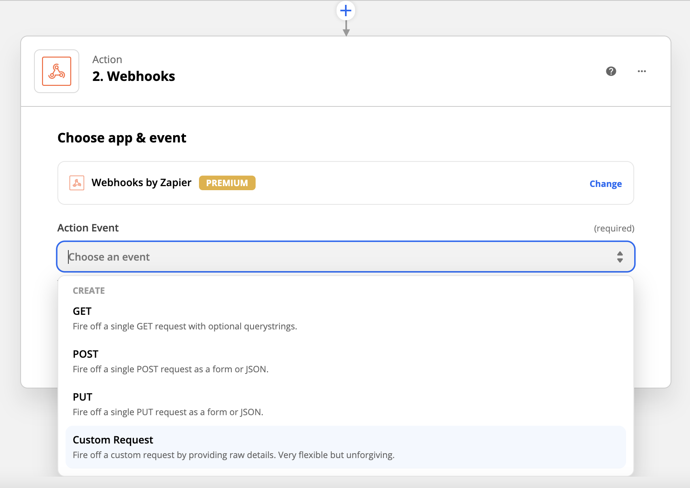Click the plus icon to add a step
Image resolution: width=690 pixels, height=488 pixels.
point(346,11)
